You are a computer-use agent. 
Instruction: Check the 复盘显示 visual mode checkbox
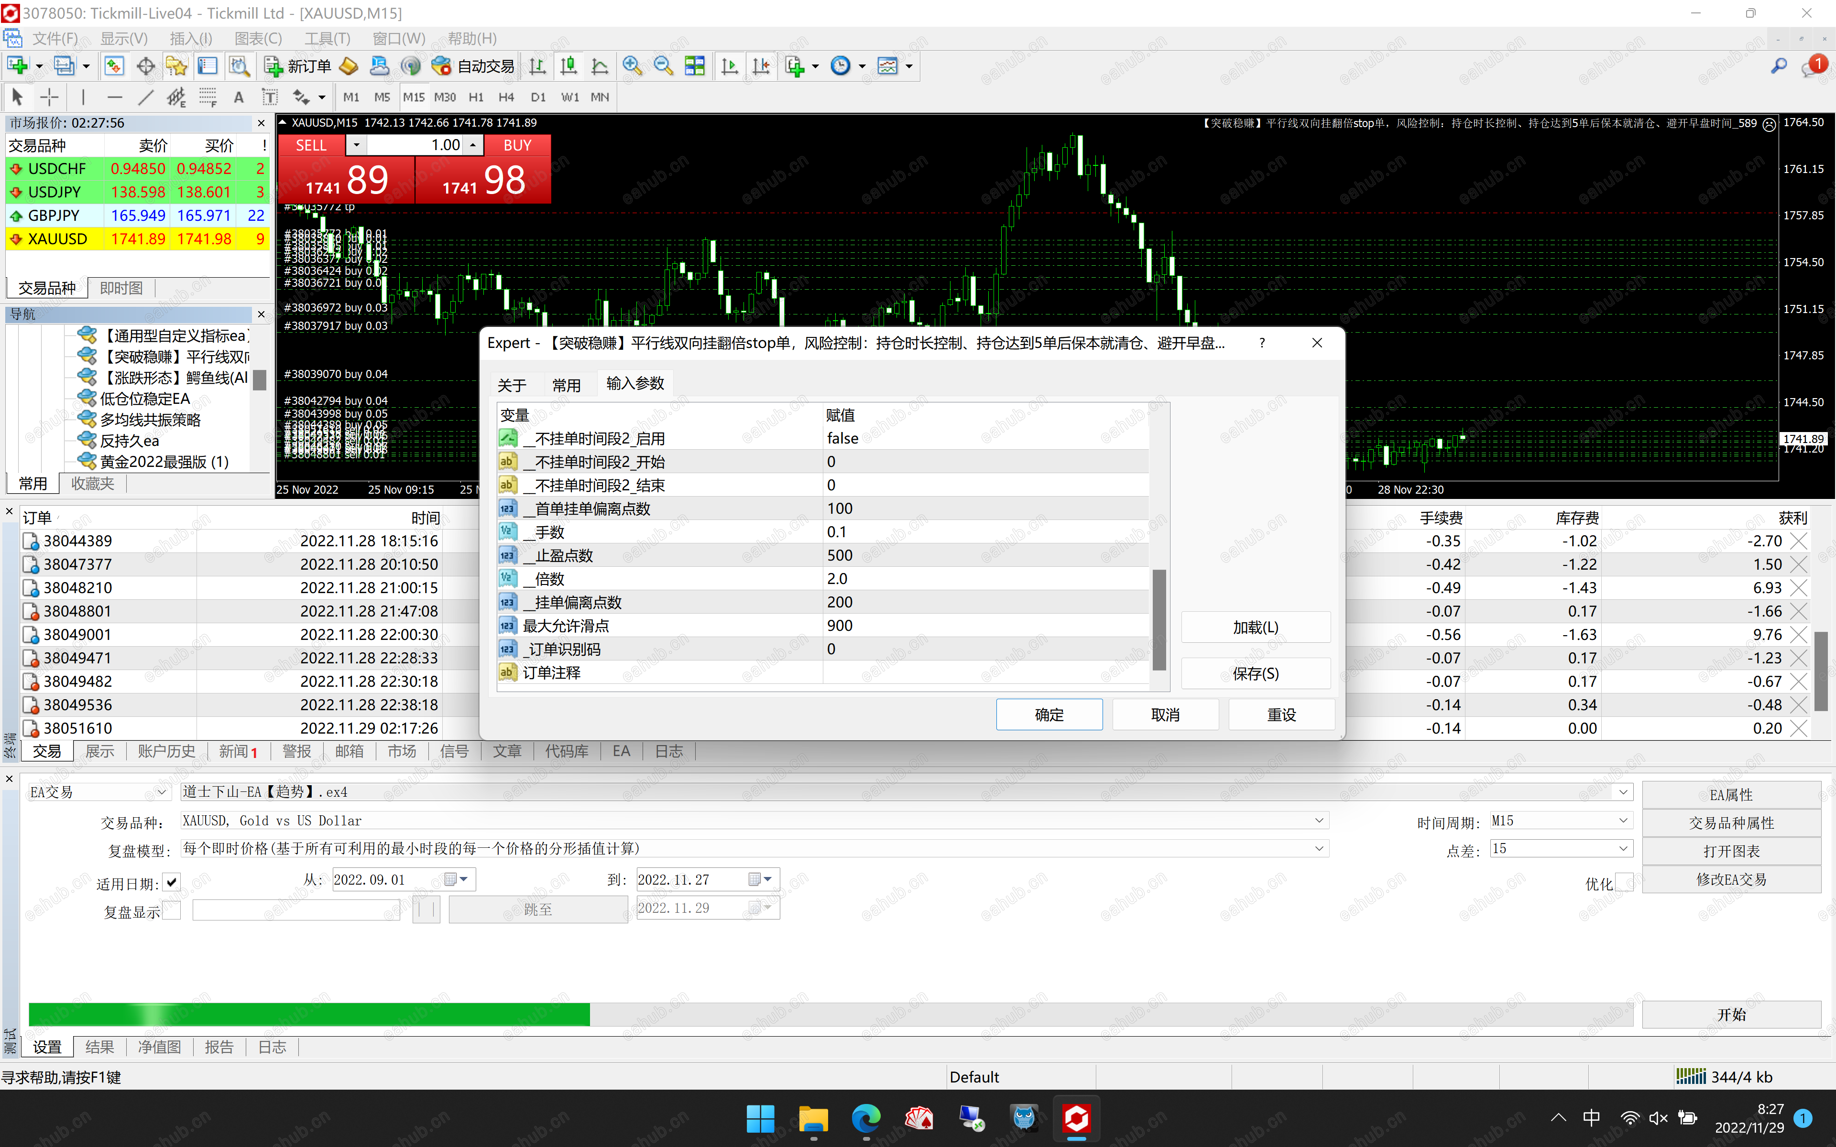[172, 910]
